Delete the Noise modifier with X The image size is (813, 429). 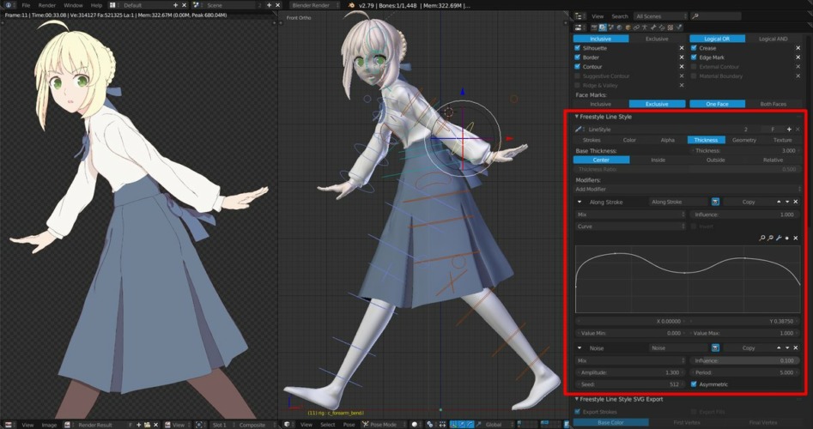coord(796,348)
